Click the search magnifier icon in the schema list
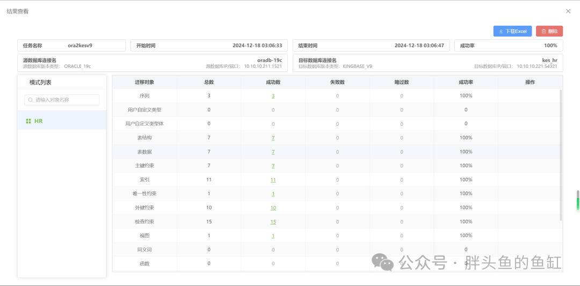 pyautogui.click(x=31, y=100)
